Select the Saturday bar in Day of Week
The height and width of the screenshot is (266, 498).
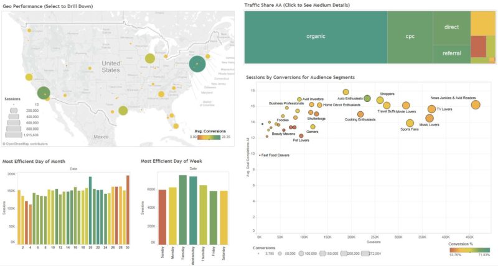click(x=223, y=218)
